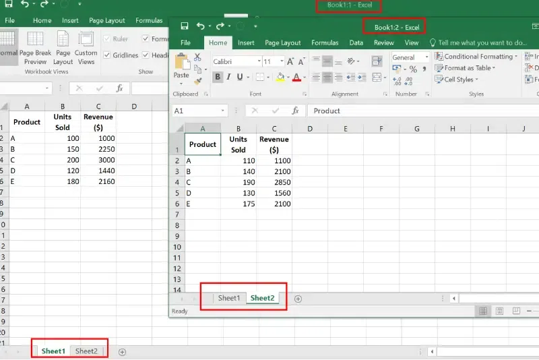Expand Format as Table menu
Image resolution: width=539 pixels, height=360 pixels.
pos(465,68)
